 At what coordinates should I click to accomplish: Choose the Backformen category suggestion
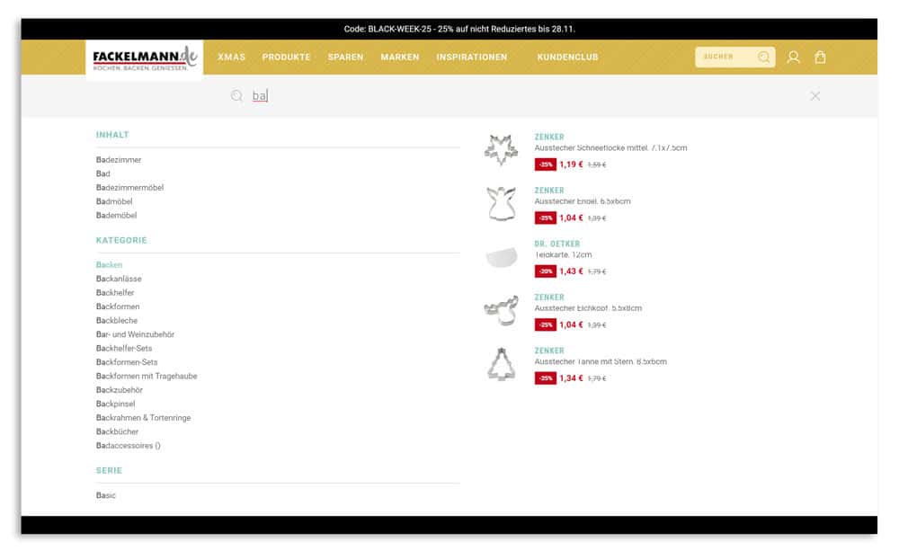tap(118, 307)
